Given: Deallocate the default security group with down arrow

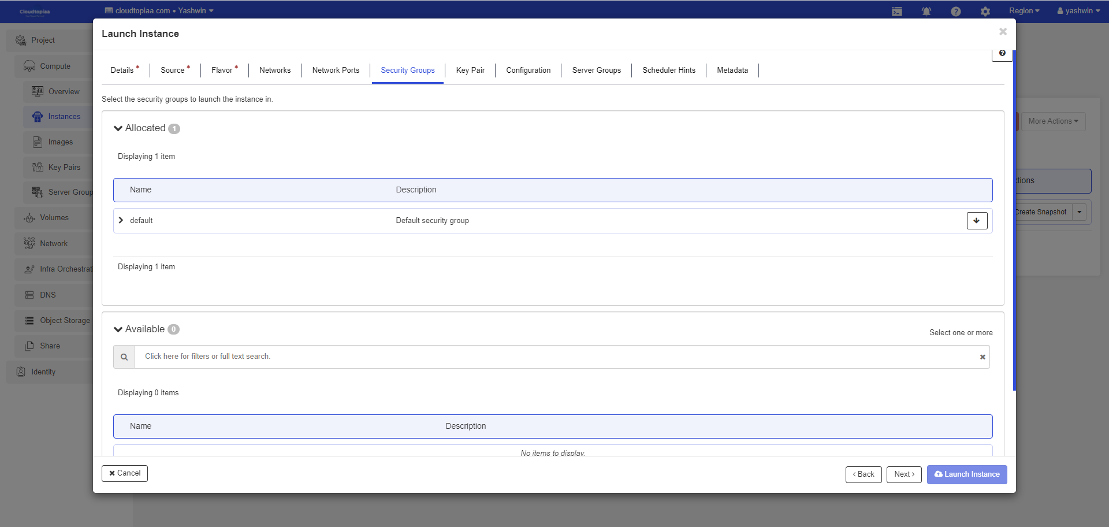Looking at the screenshot, I should click(977, 221).
